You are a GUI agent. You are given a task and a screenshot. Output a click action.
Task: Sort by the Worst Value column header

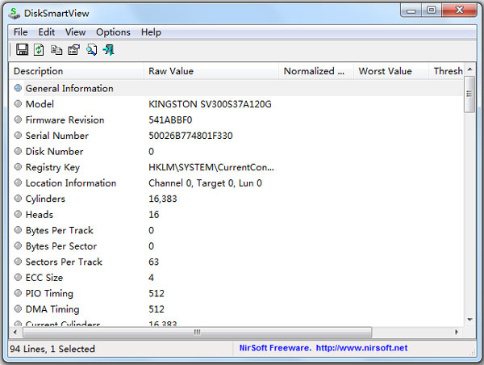click(x=390, y=71)
